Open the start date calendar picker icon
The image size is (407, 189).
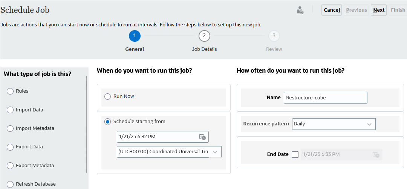202,137
